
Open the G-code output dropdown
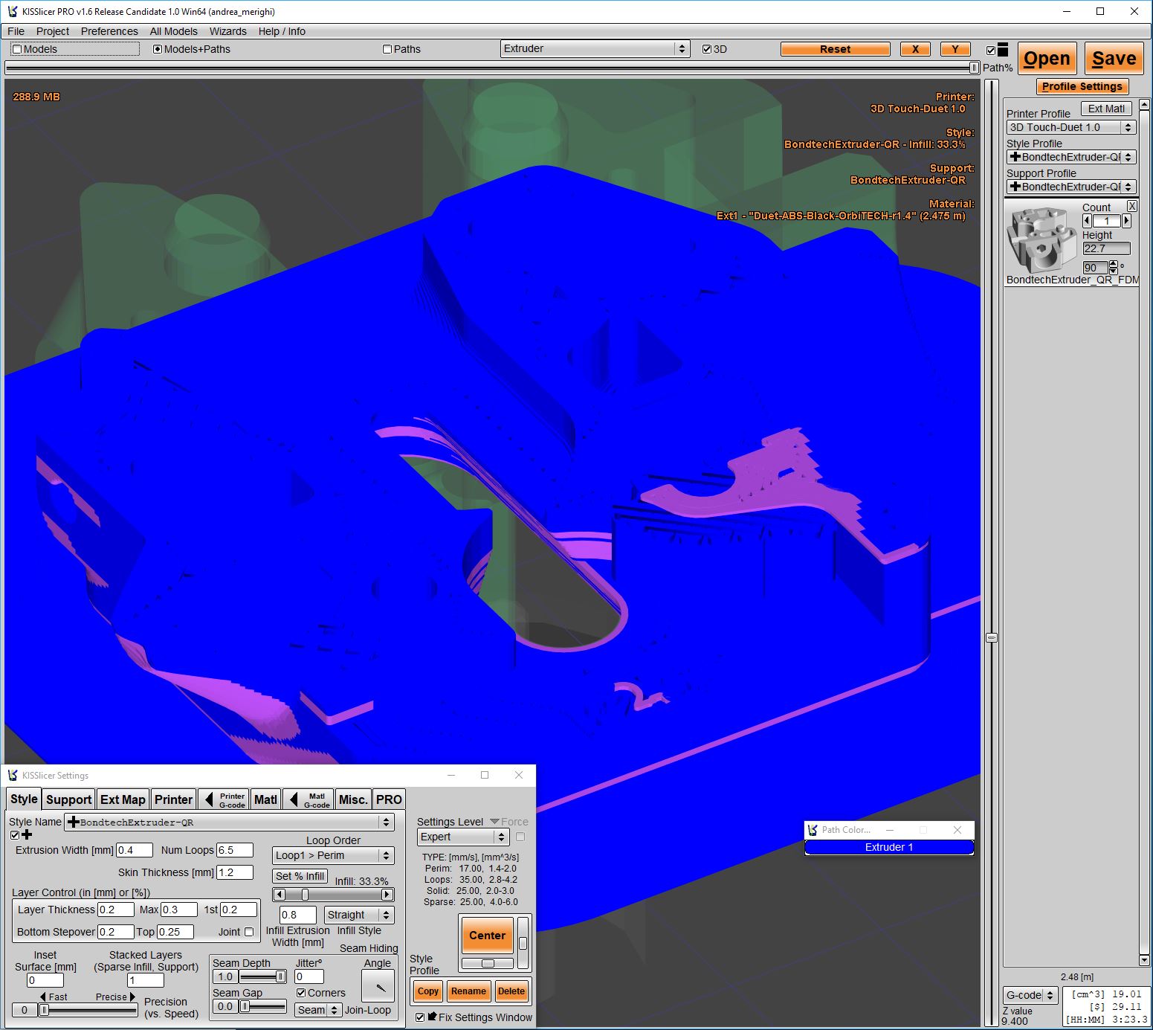1030,995
